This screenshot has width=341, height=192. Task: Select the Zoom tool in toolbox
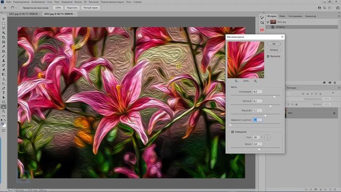(x=4, y=111)
